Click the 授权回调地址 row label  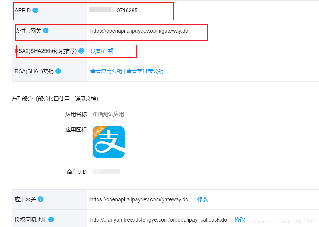[x=31, y=220]
